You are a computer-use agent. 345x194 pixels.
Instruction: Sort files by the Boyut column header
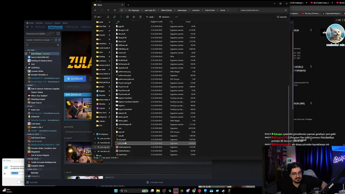point(188,22)
